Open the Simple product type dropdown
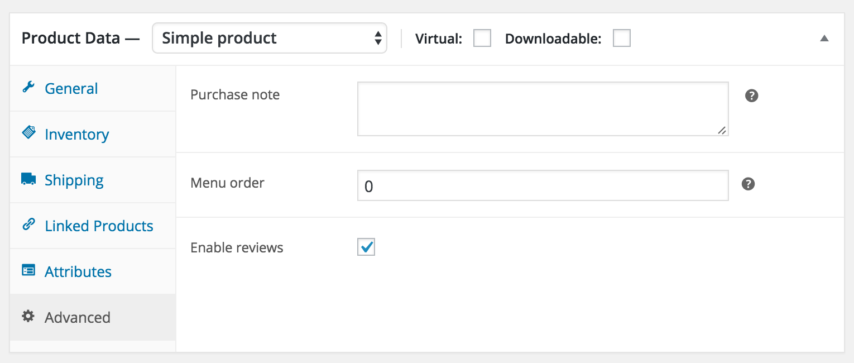This screenshot has width=854, height=363. (x=269, y=39)
